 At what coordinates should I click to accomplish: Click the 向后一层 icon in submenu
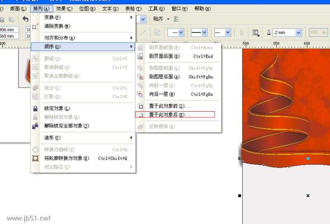(x=140, y=94)
